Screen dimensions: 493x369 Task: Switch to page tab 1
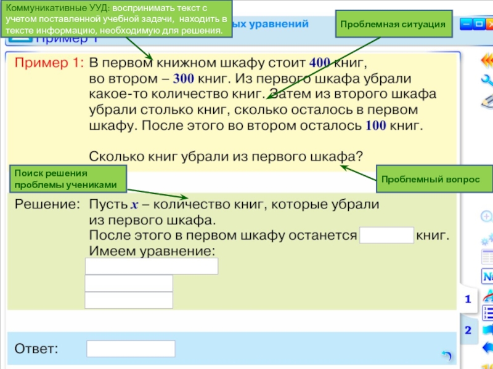tap(468, 300)
